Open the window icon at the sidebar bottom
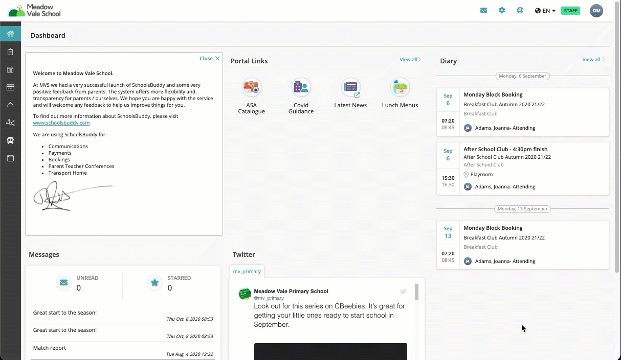The height and width of the screenshot is (360, 621). click(x=10, y=158)
